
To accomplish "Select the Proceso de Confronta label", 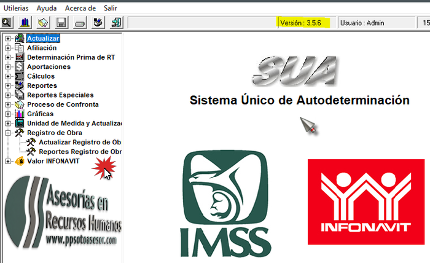I will click(x=63, y=104).
